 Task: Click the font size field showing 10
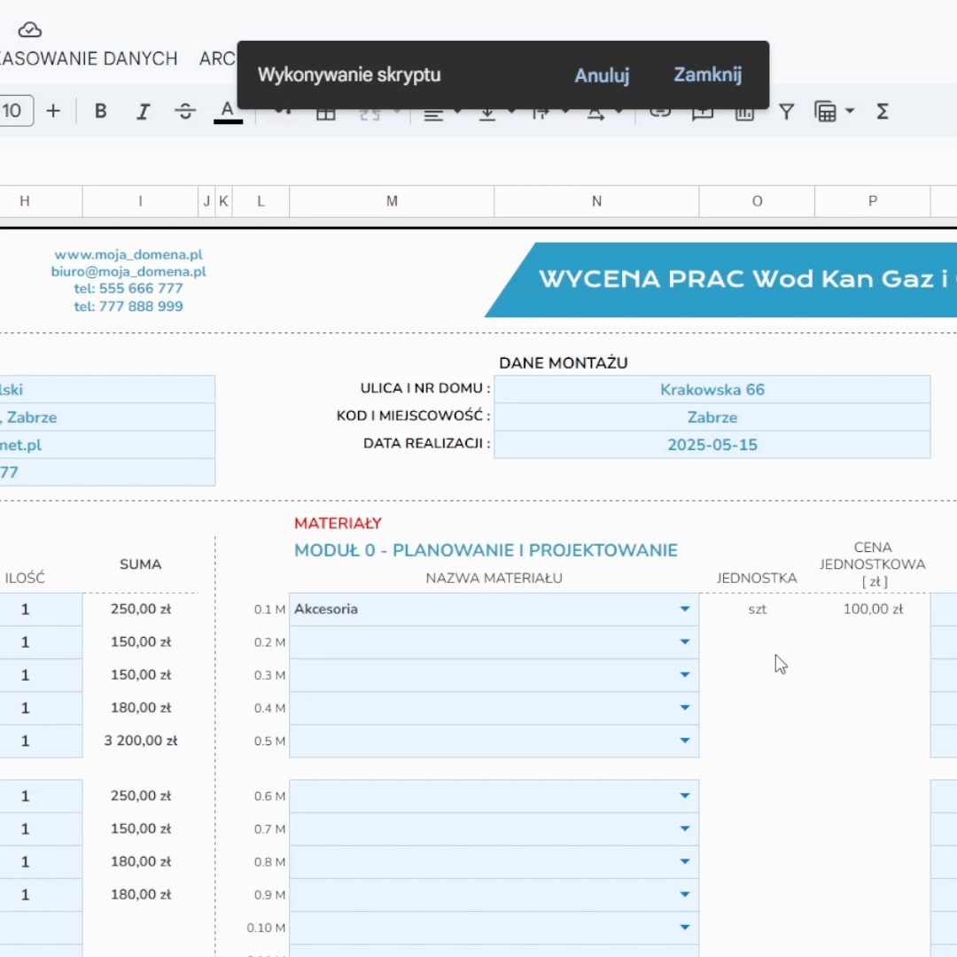[14, 111]
